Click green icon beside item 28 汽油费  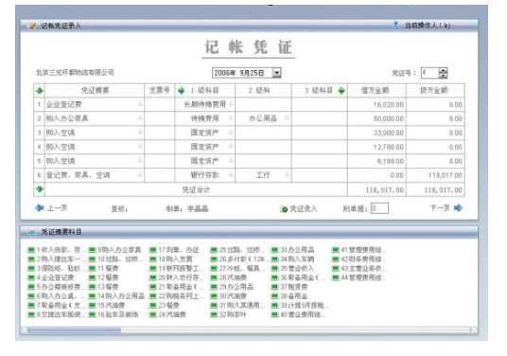pos(214,277)
